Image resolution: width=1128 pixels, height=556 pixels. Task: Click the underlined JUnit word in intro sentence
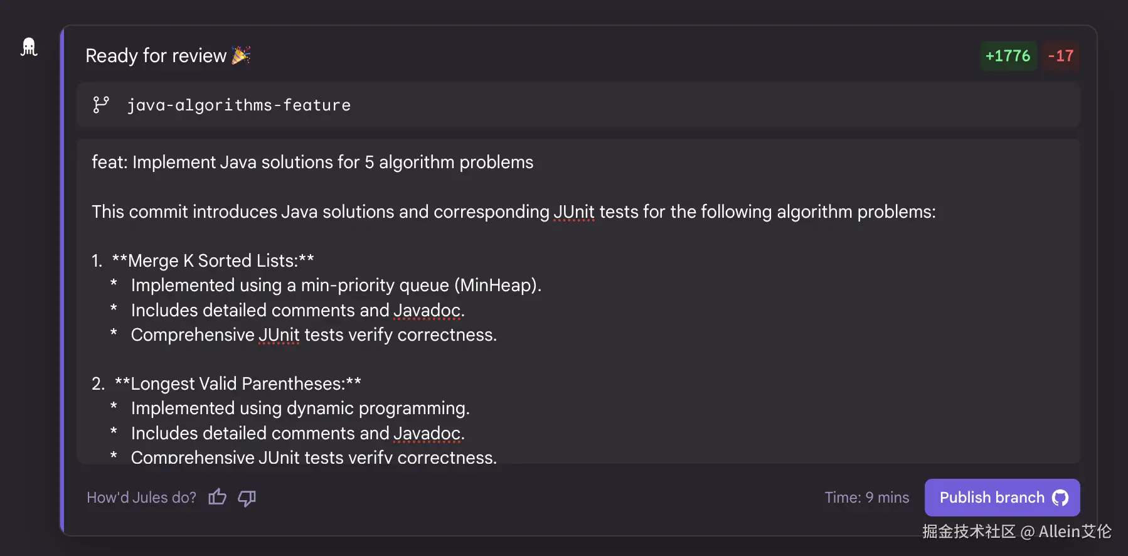click(x=574, y=211)
